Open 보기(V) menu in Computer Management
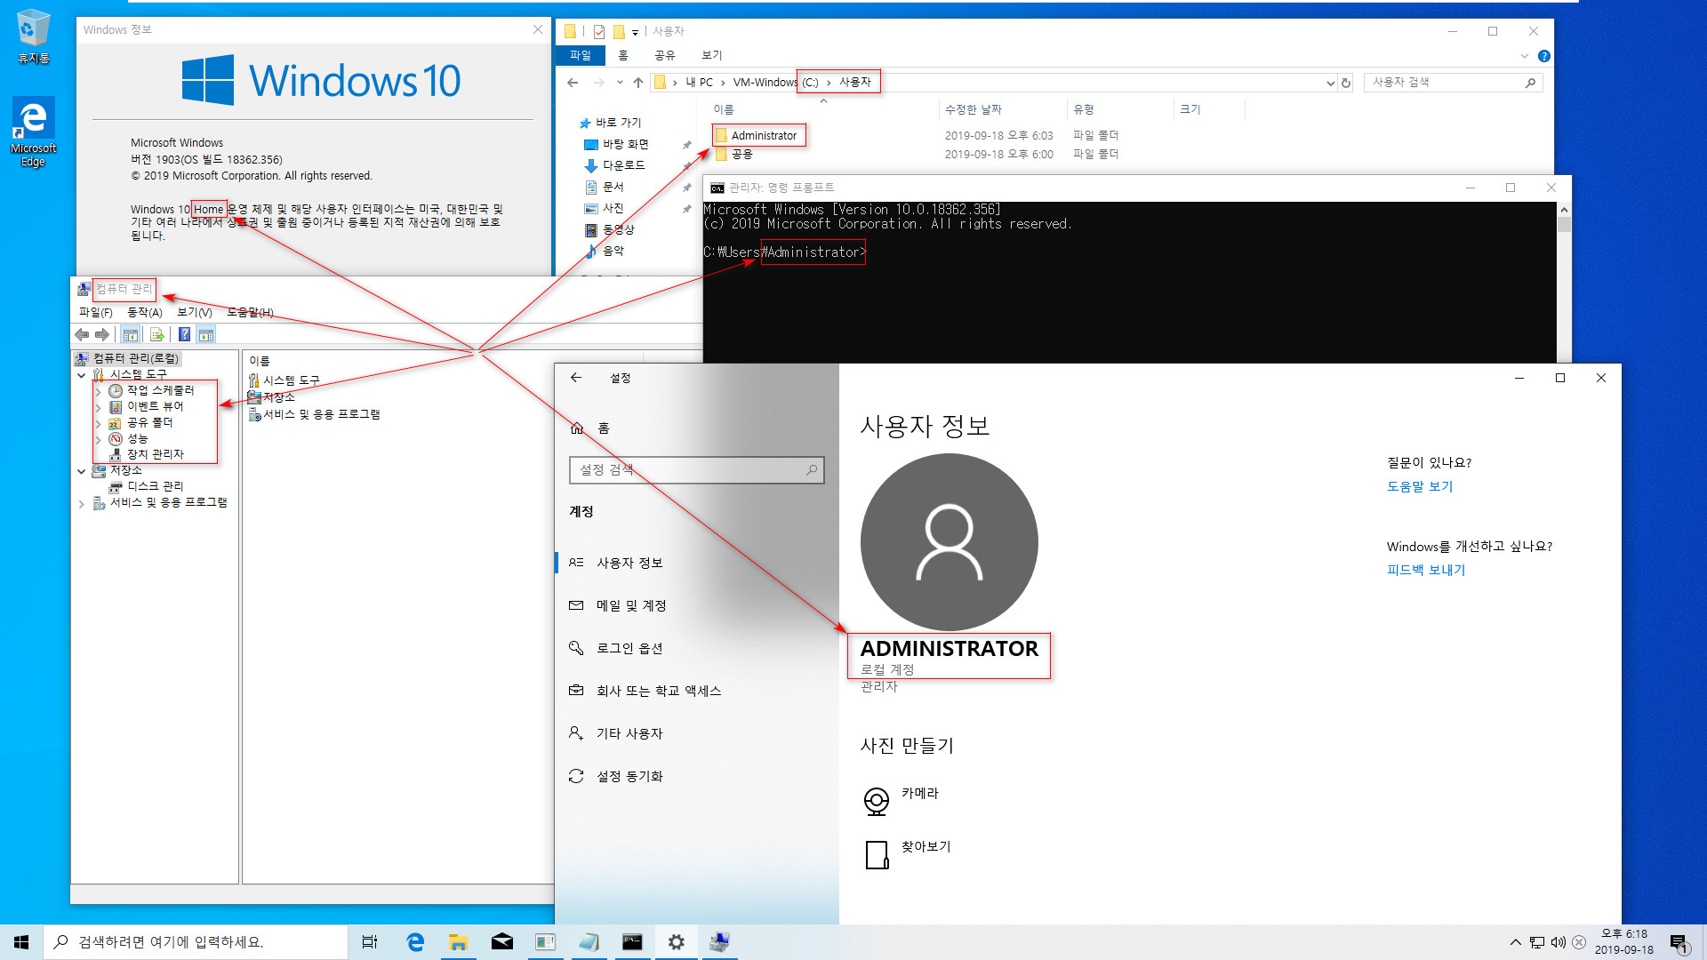This screenshot has height=960, width=1707. [194, 312]
